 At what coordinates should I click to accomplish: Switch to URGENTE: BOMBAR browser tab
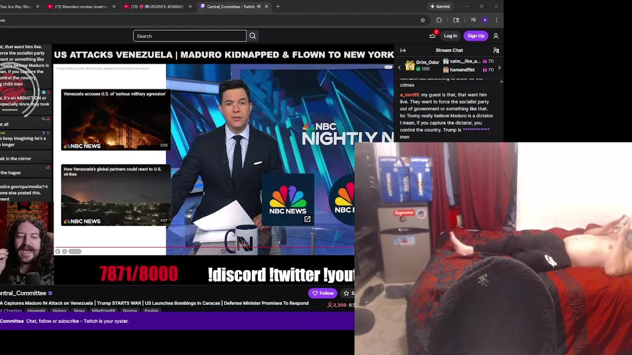[158, 6]
